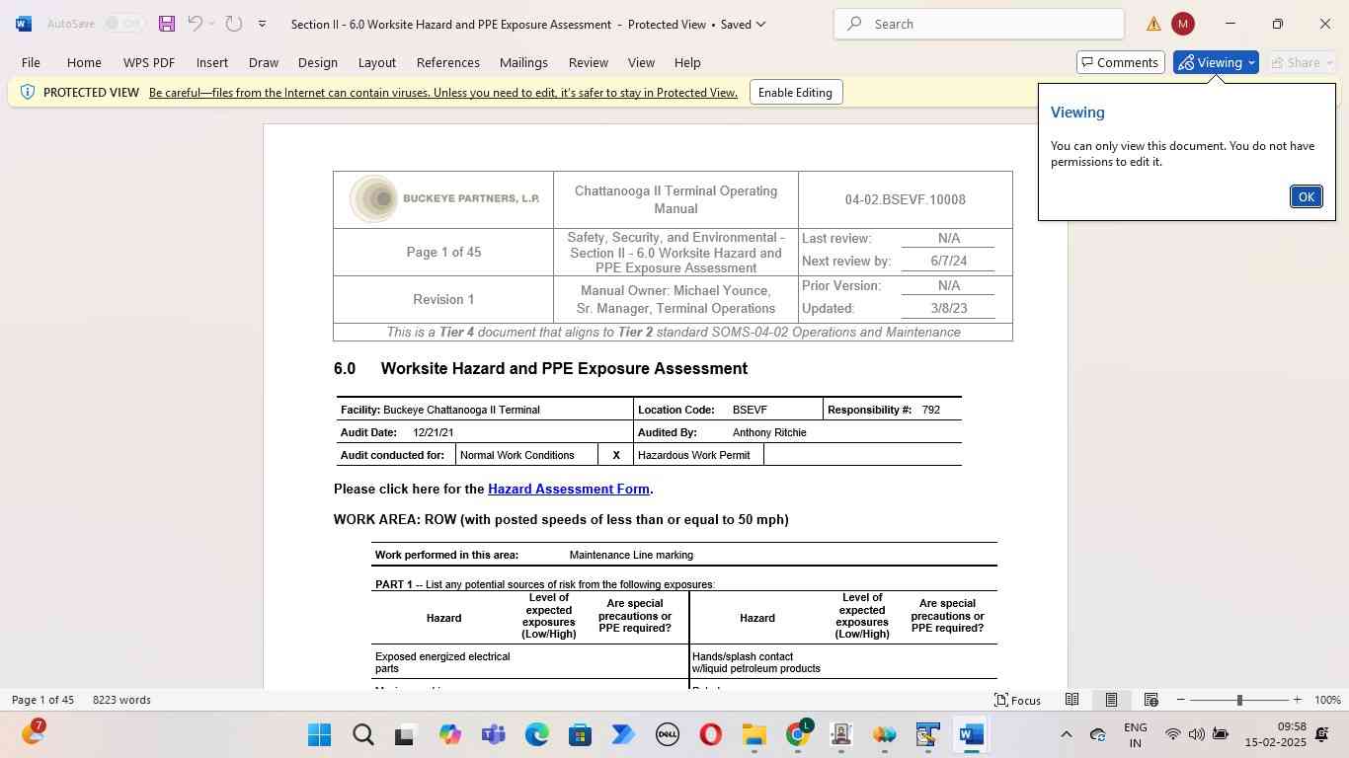Click the Protected View shield icon
Screen dimensions: 1349x758
point(27,92)
